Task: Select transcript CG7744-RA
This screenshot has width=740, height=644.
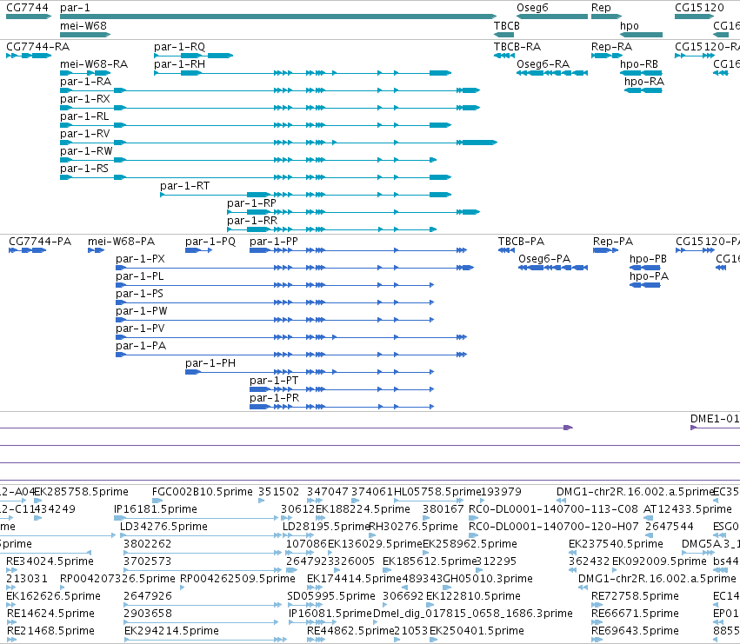Action: [x=37, y=47]
